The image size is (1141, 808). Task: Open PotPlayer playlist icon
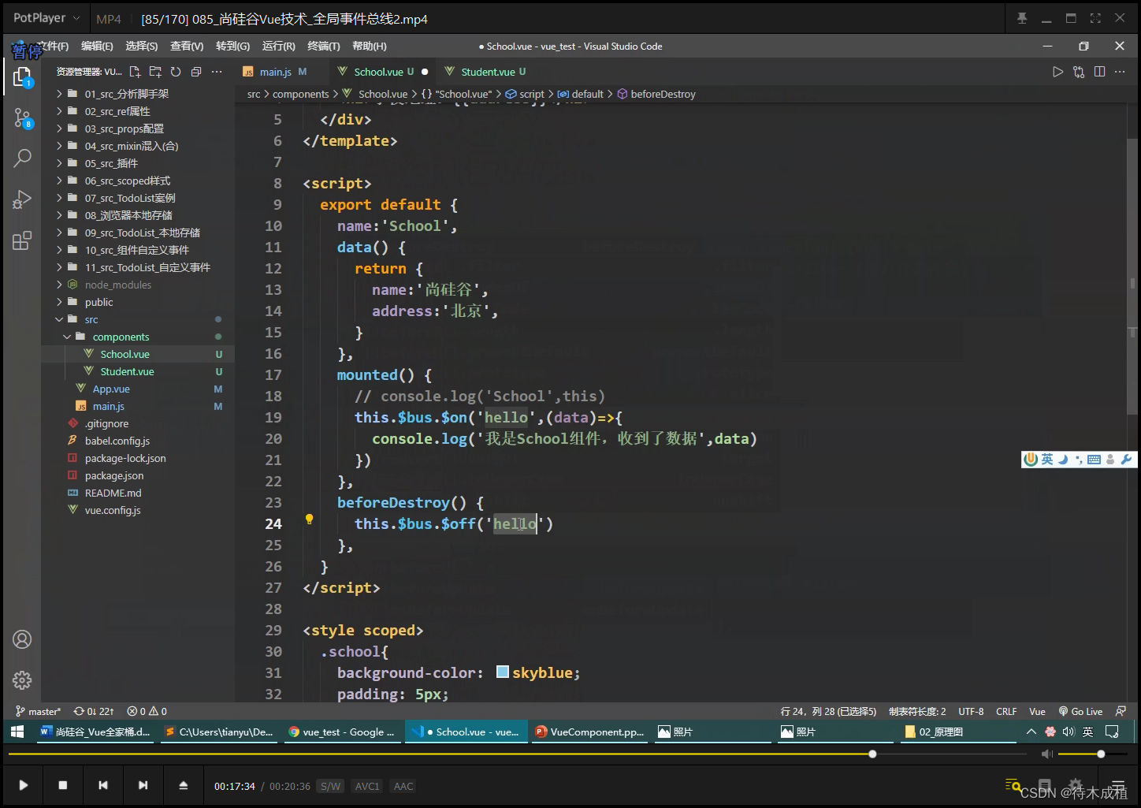1118,785
